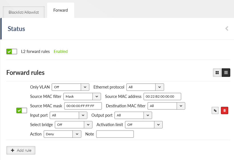This screenshot has width=234, height=160.
Task: Click the L2 forward rules label
Action: coord(35,52)
